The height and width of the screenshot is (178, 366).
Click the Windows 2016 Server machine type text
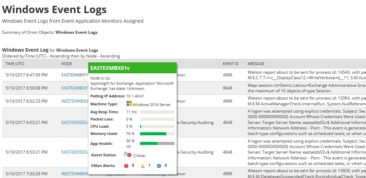152,105
